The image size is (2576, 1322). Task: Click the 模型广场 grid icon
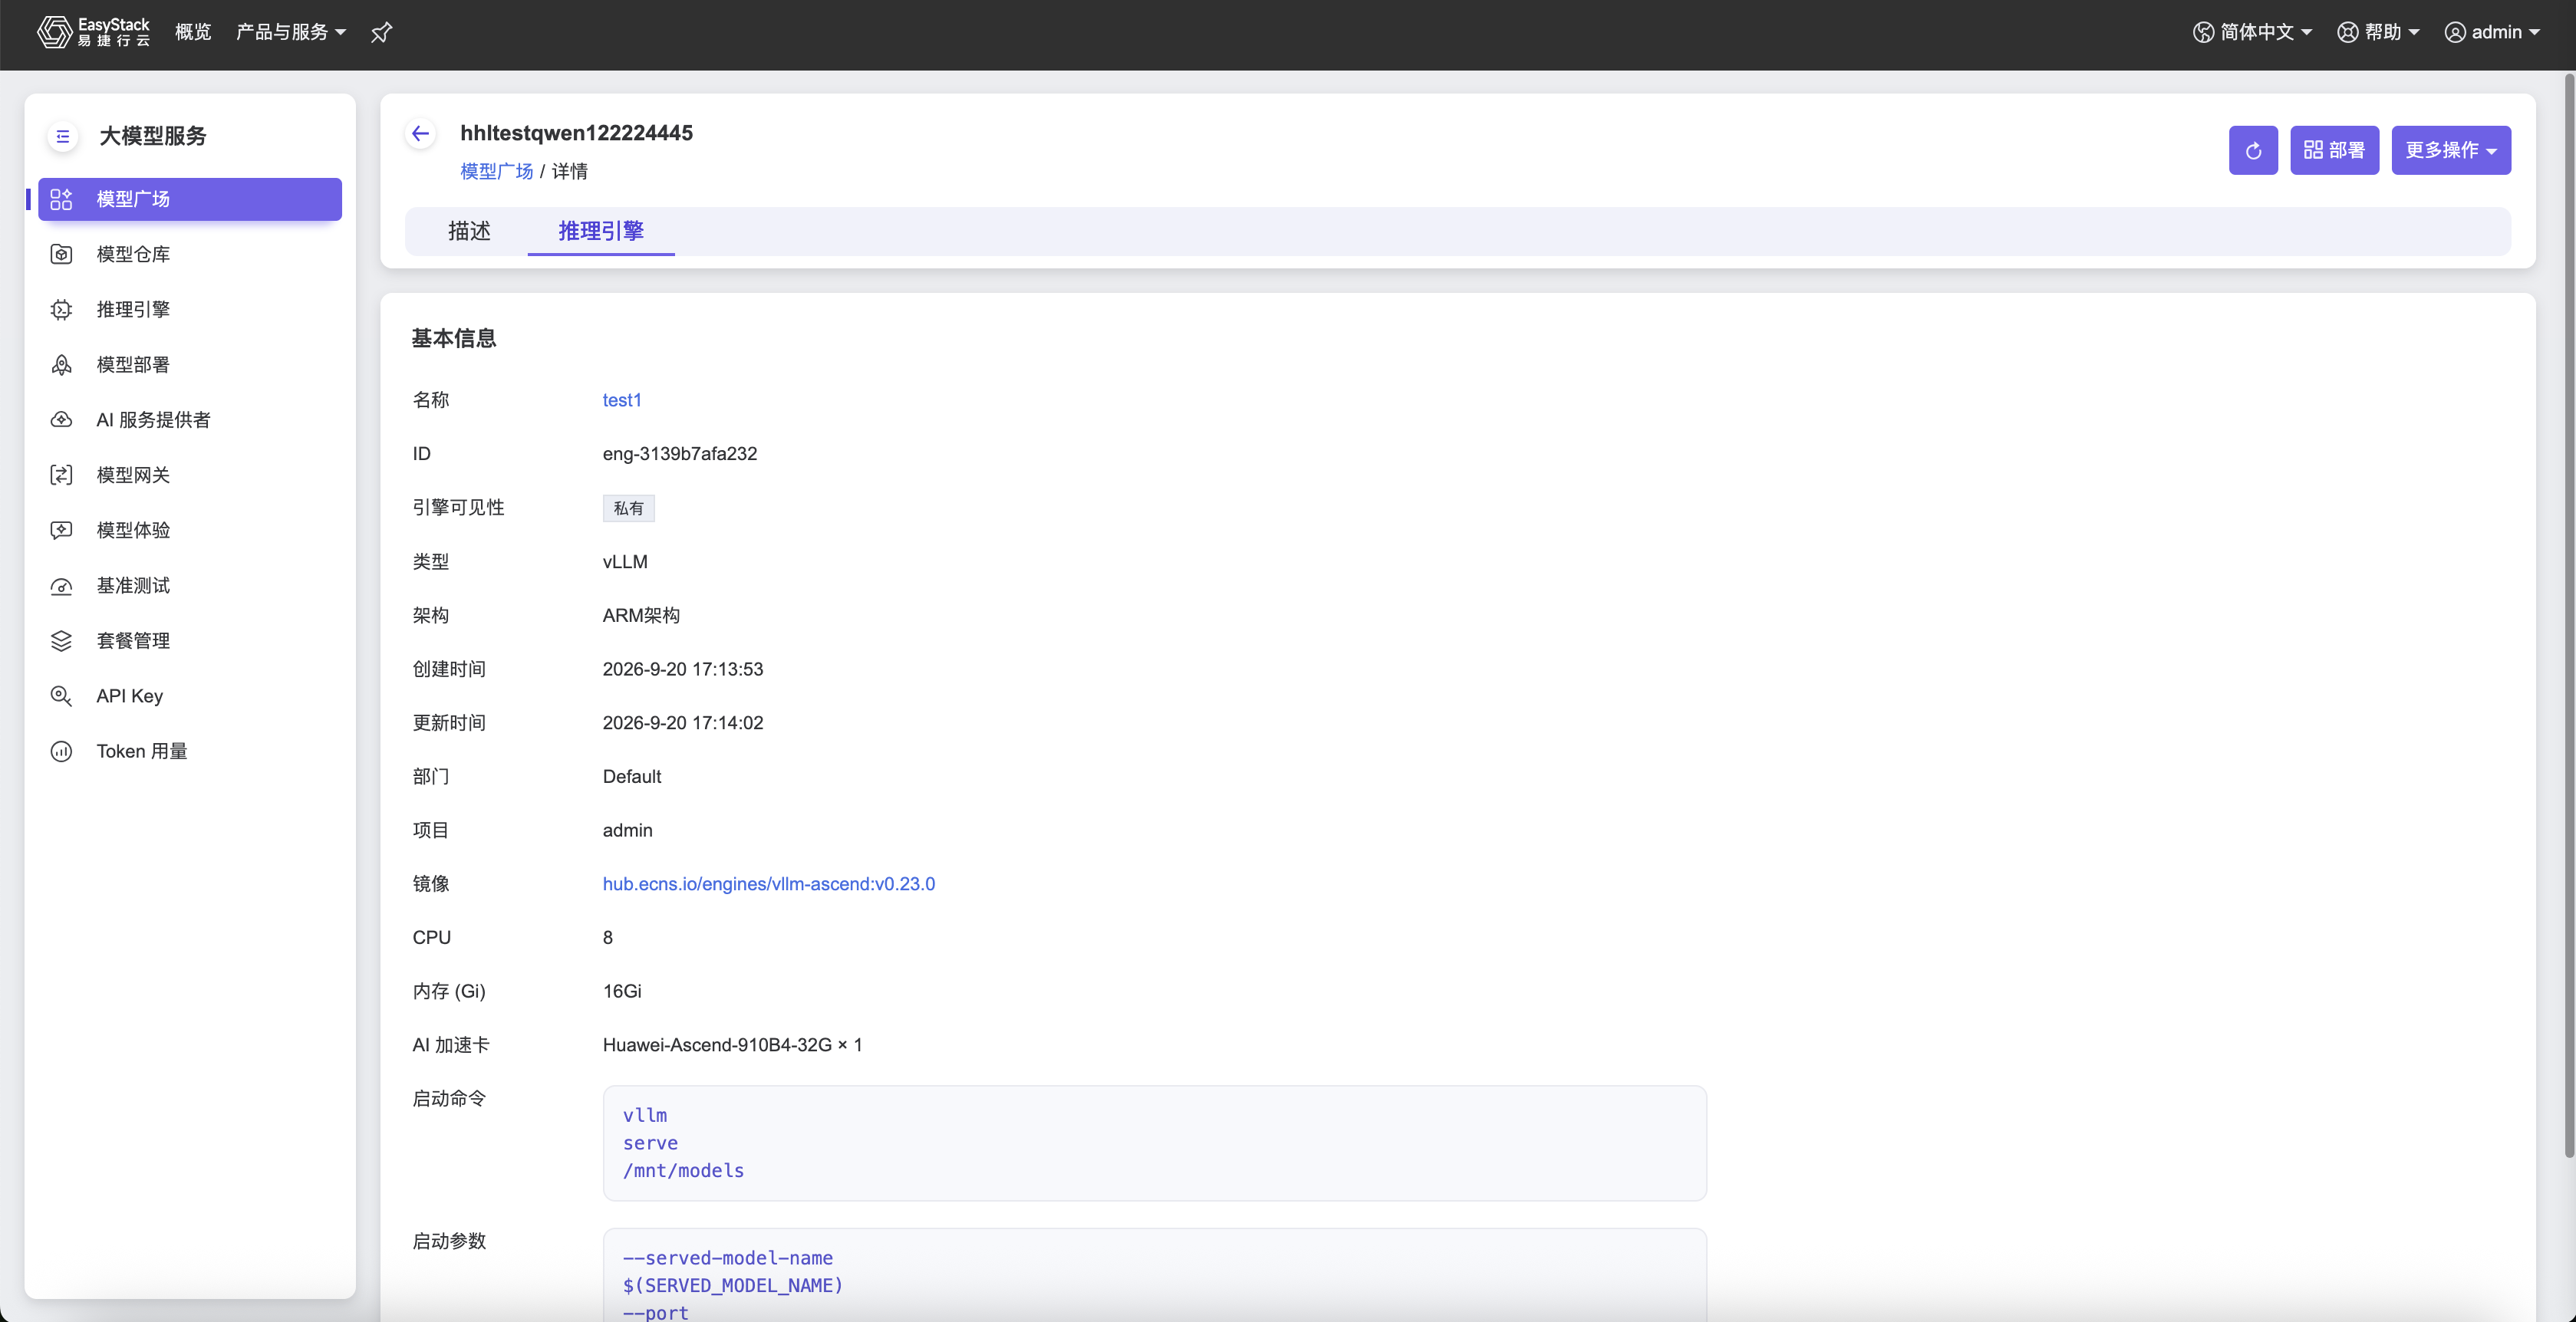pyautogui.click(x=61, y=199)
